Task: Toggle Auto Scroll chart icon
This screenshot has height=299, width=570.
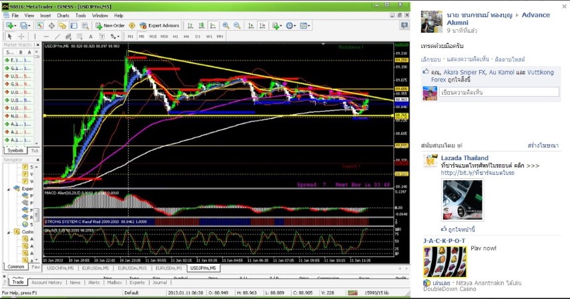Action: pos(251,26)
